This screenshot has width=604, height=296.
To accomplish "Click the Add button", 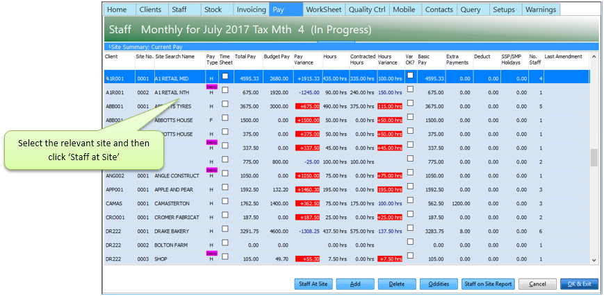I will pyautogui.click(x=355, y=284).
